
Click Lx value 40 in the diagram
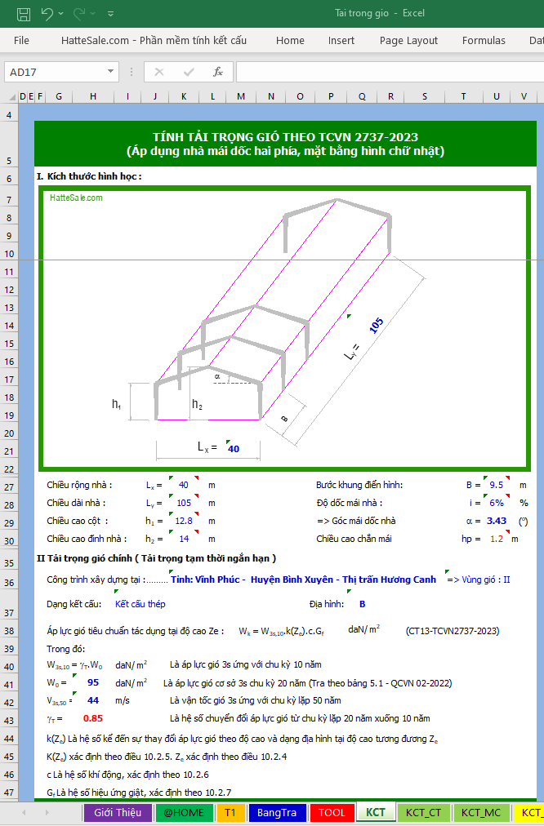pos(234,449)
